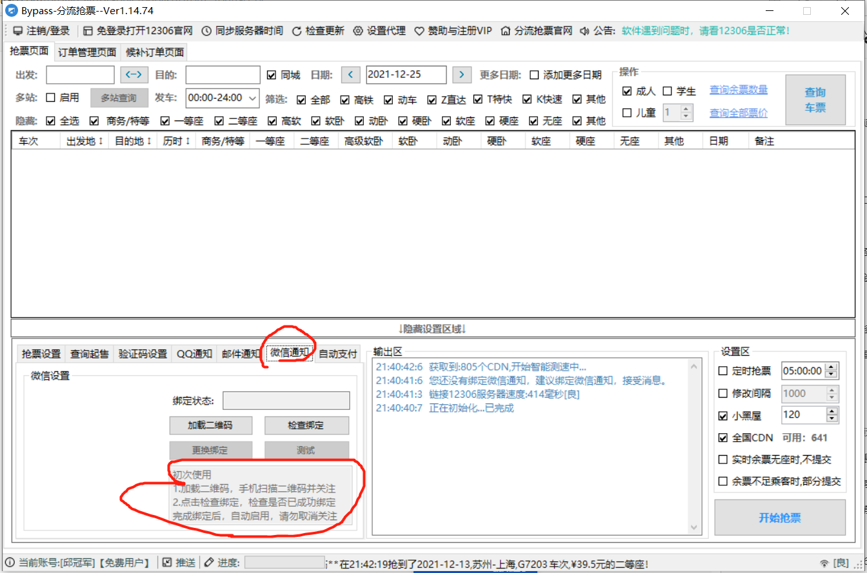Click the wifi signal icon in status bar

click(823, 563)
